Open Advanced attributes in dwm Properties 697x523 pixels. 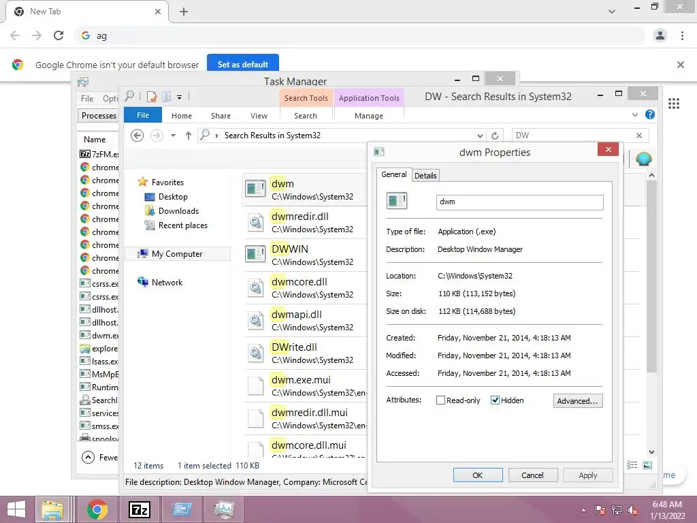point(578,400)
